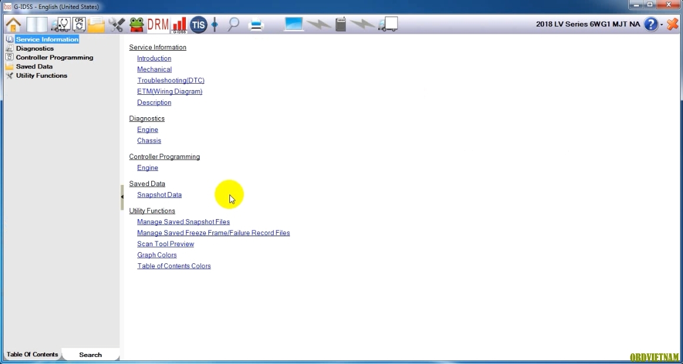This screenshot has height=364, width=683.
Task: Launch the truck-with-stethoscope Diagnostics toolbar icon
Action: click(60, 24)
